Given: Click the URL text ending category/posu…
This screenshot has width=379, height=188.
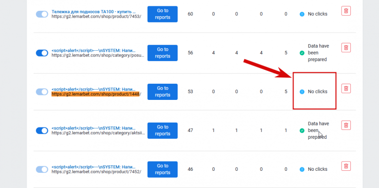Looking at the screenshot, I should point(98,56).
